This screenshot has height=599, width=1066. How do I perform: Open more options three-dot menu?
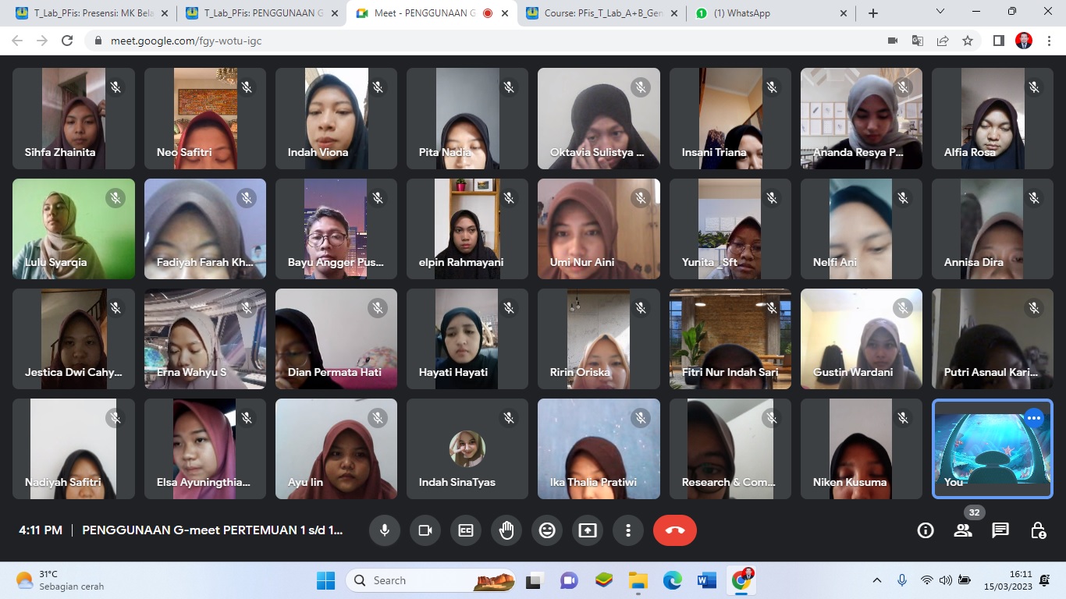(628, 530)
